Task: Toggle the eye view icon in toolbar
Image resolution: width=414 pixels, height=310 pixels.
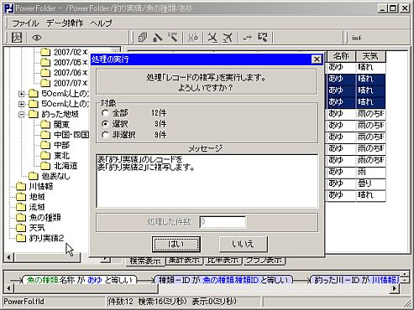Action: (x=37, y=38)
